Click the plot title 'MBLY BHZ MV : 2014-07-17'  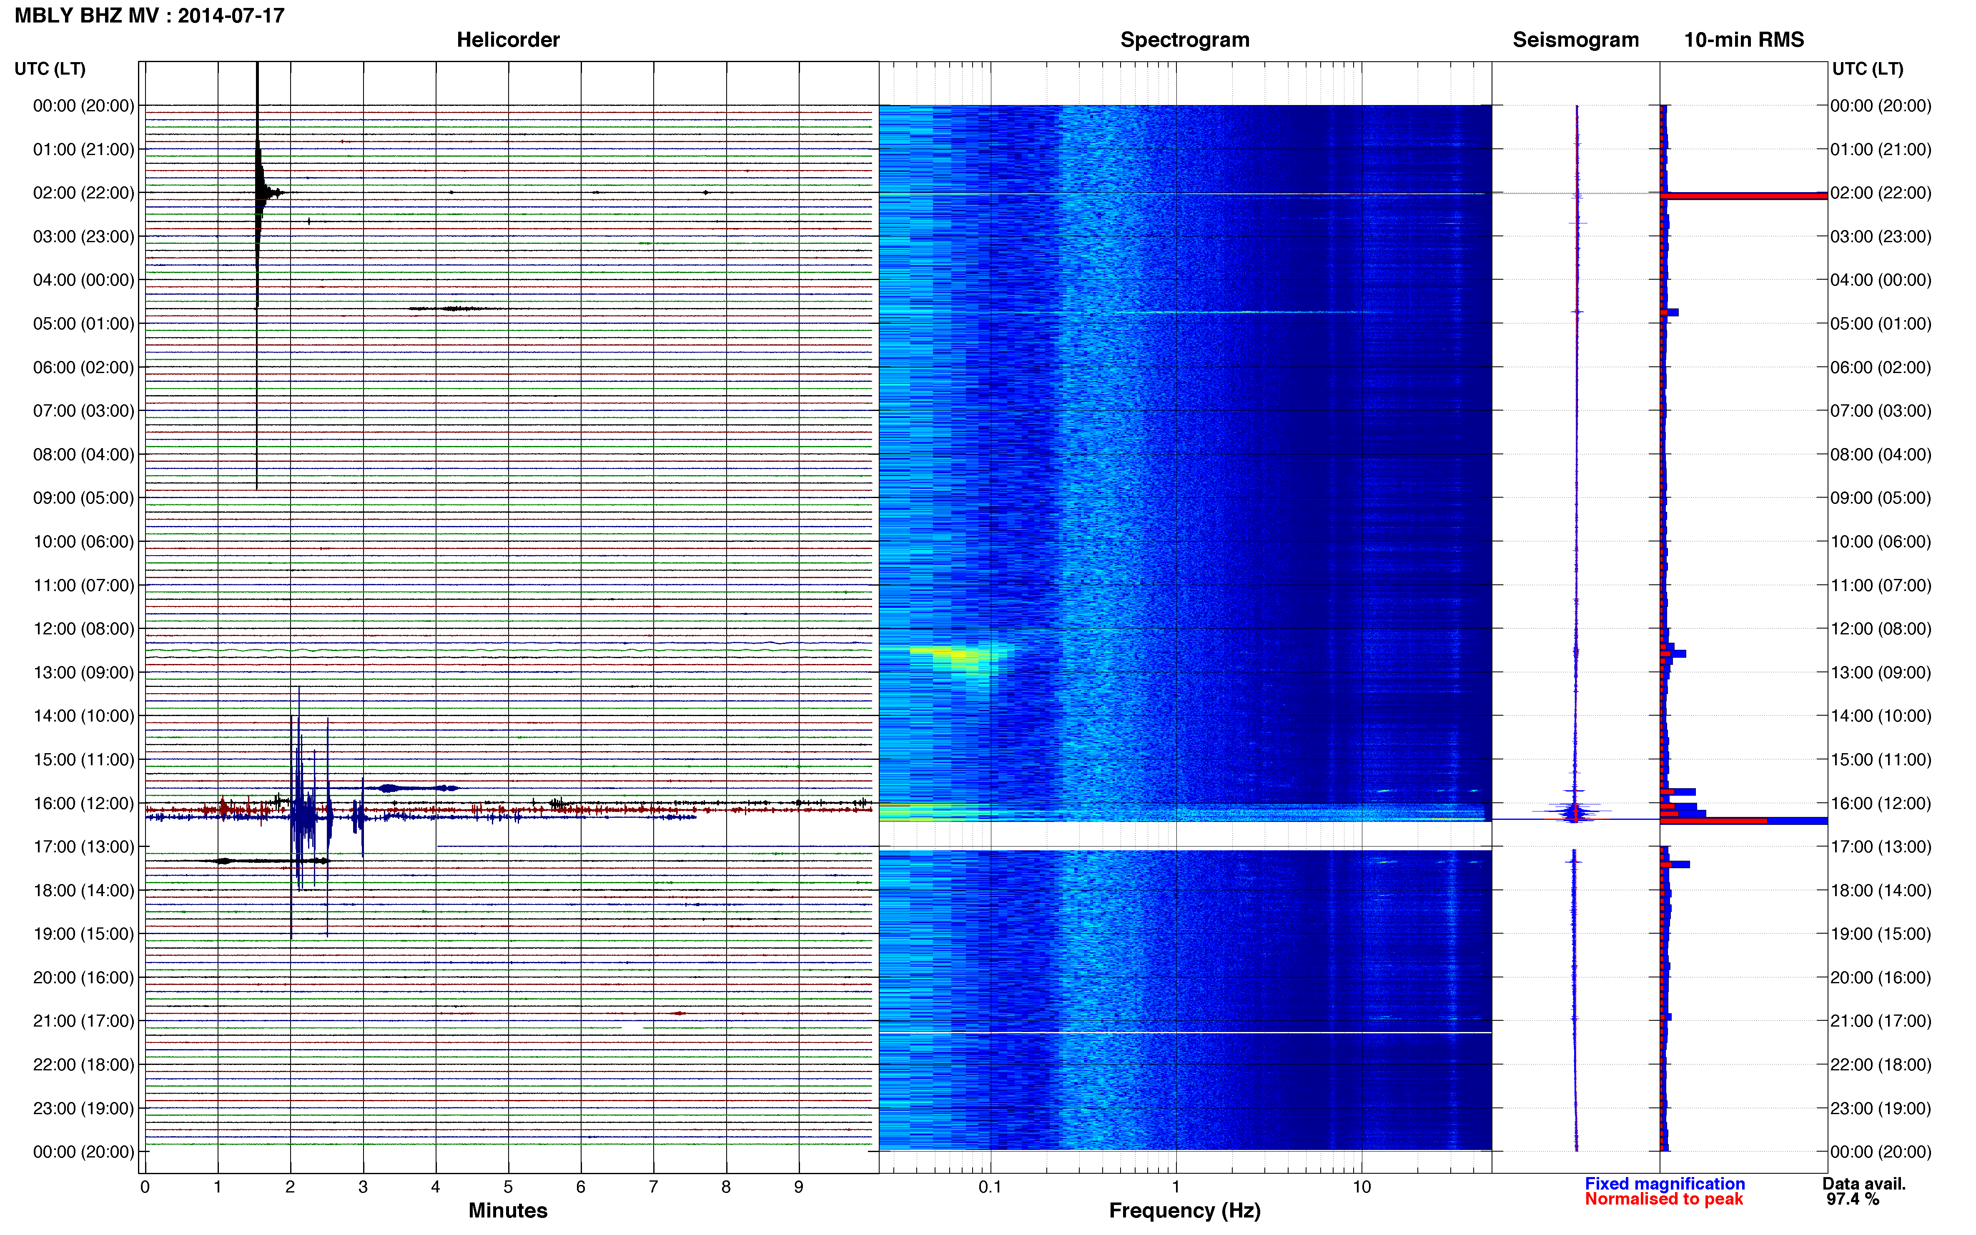(x=150, y=15)
